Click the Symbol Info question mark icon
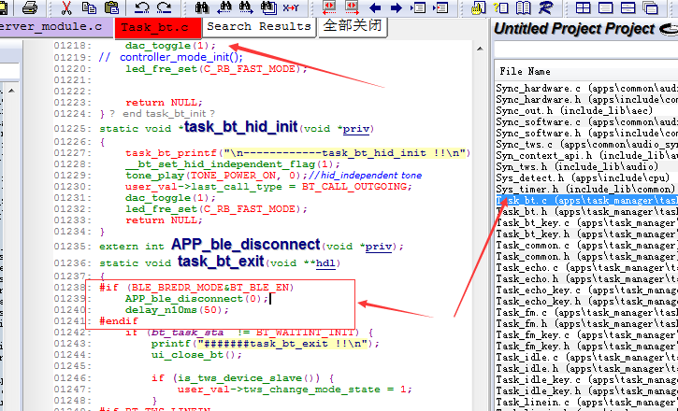This screenshot has height=411, width=678. [x=500, y=7]
